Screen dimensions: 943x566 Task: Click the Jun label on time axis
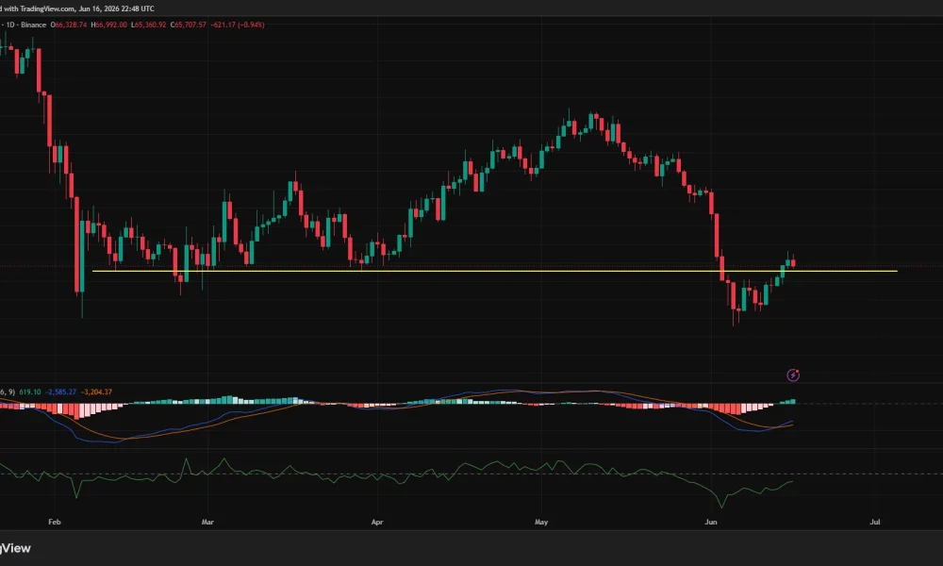pos(711,522)
